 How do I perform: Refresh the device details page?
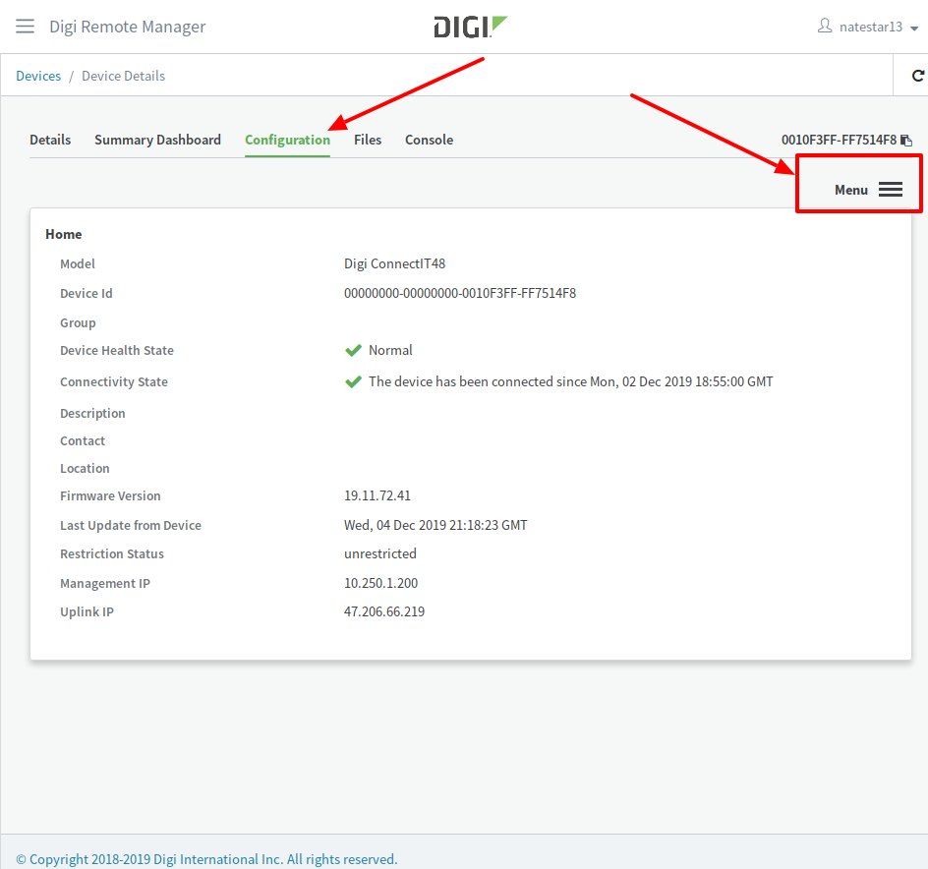(x=917, y=76)
